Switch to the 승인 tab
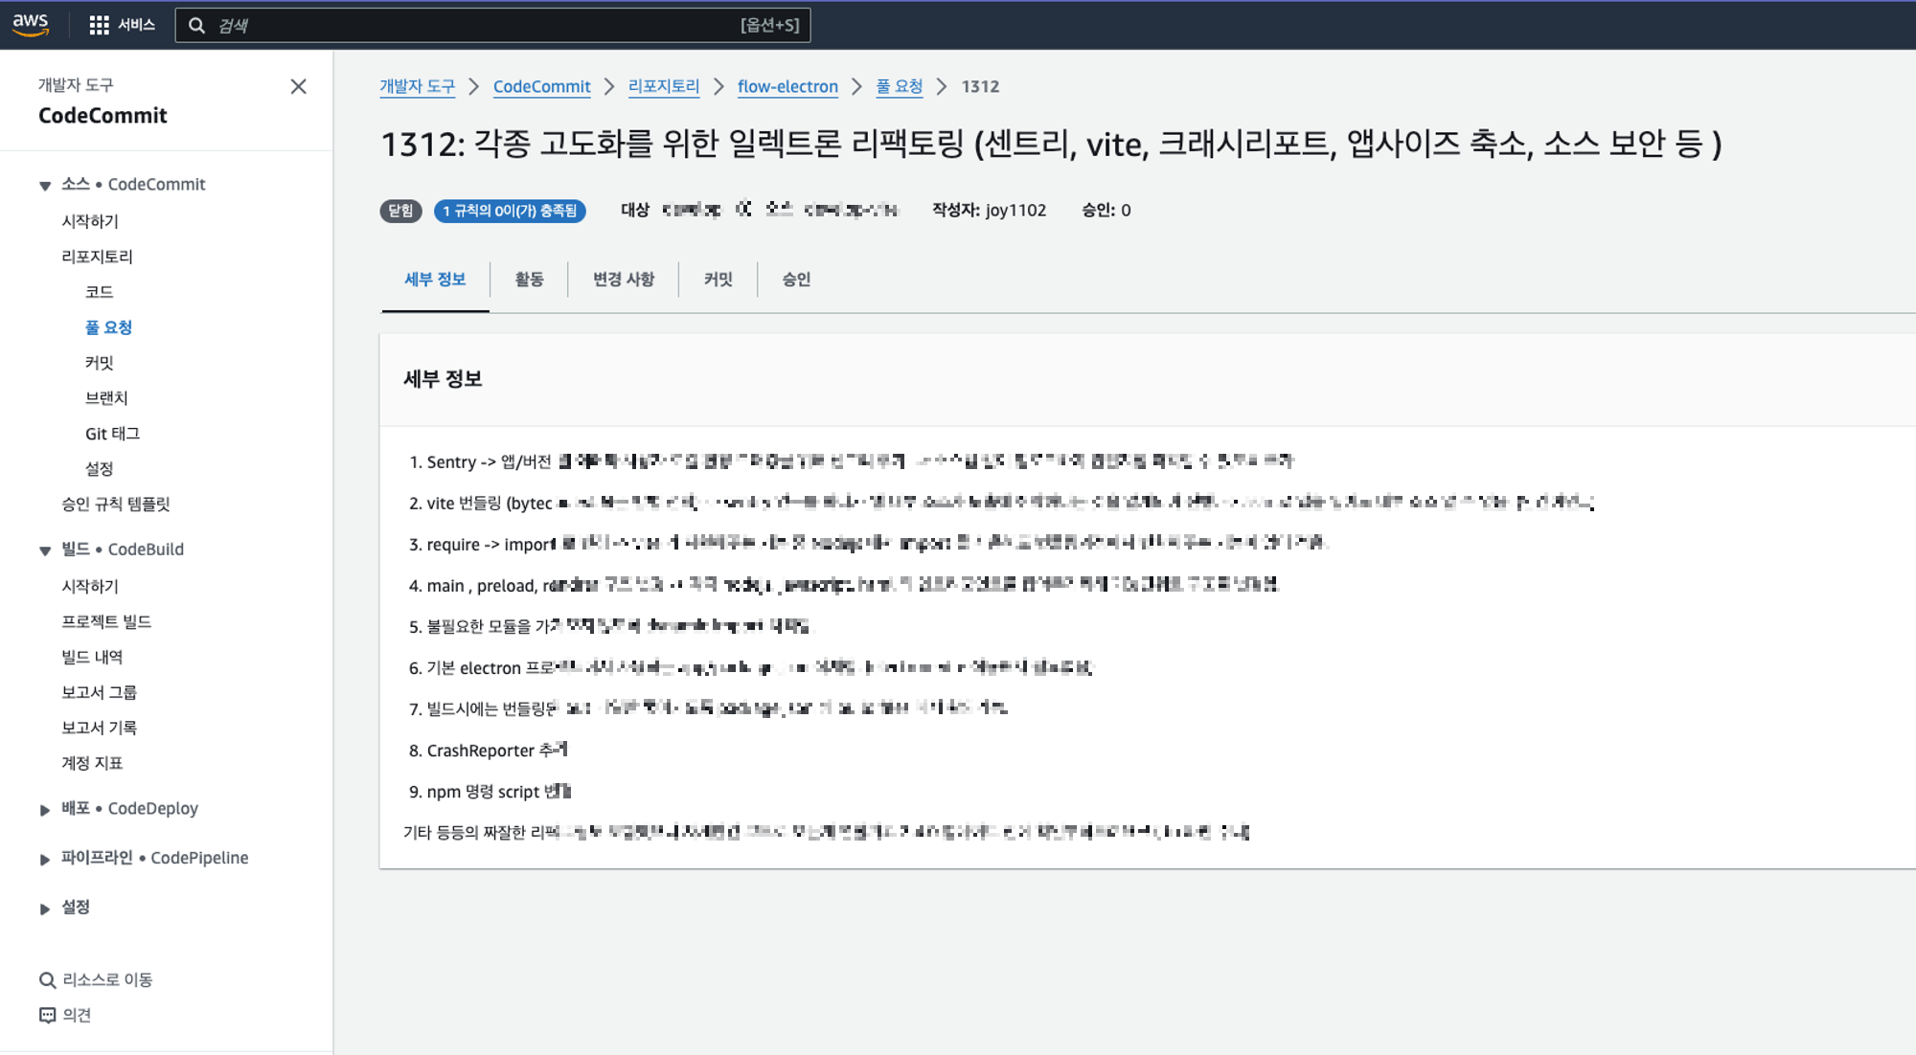 coord(795,279)
